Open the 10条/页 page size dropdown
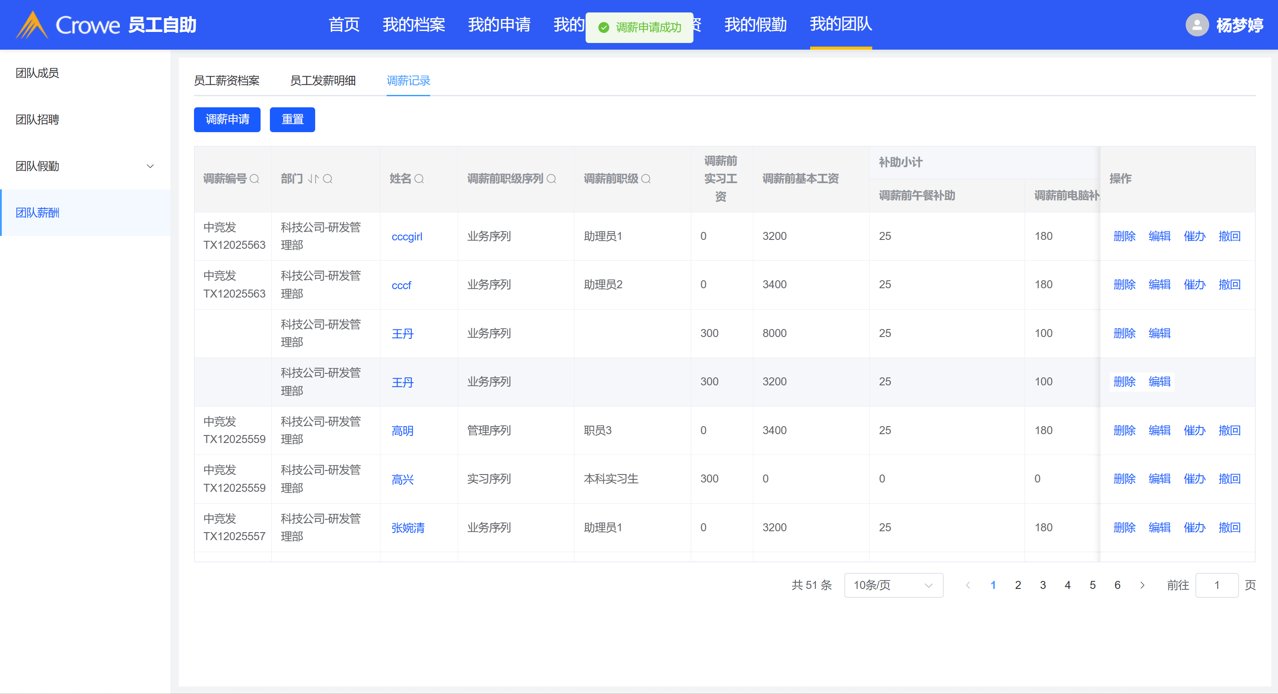The image size is (1278, 694). (893, 585)
